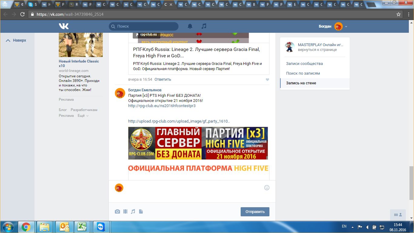This screenshot has width=414, height=233.
Task: Open the Windows Start menu
Action: 8,227
